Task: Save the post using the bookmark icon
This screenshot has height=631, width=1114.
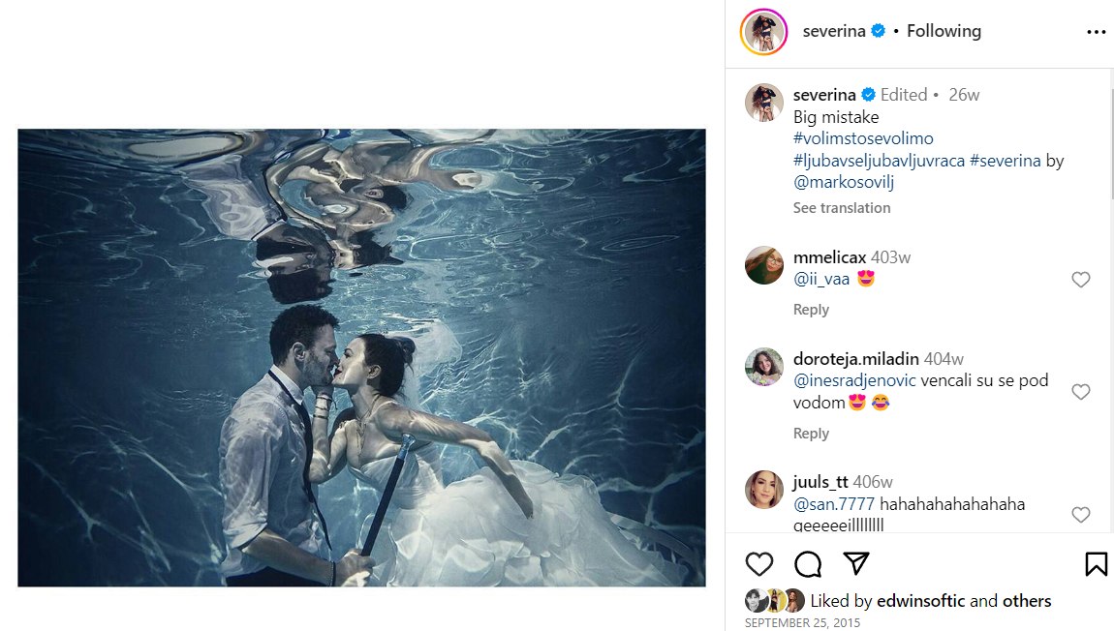Action: coord(1096,563)
